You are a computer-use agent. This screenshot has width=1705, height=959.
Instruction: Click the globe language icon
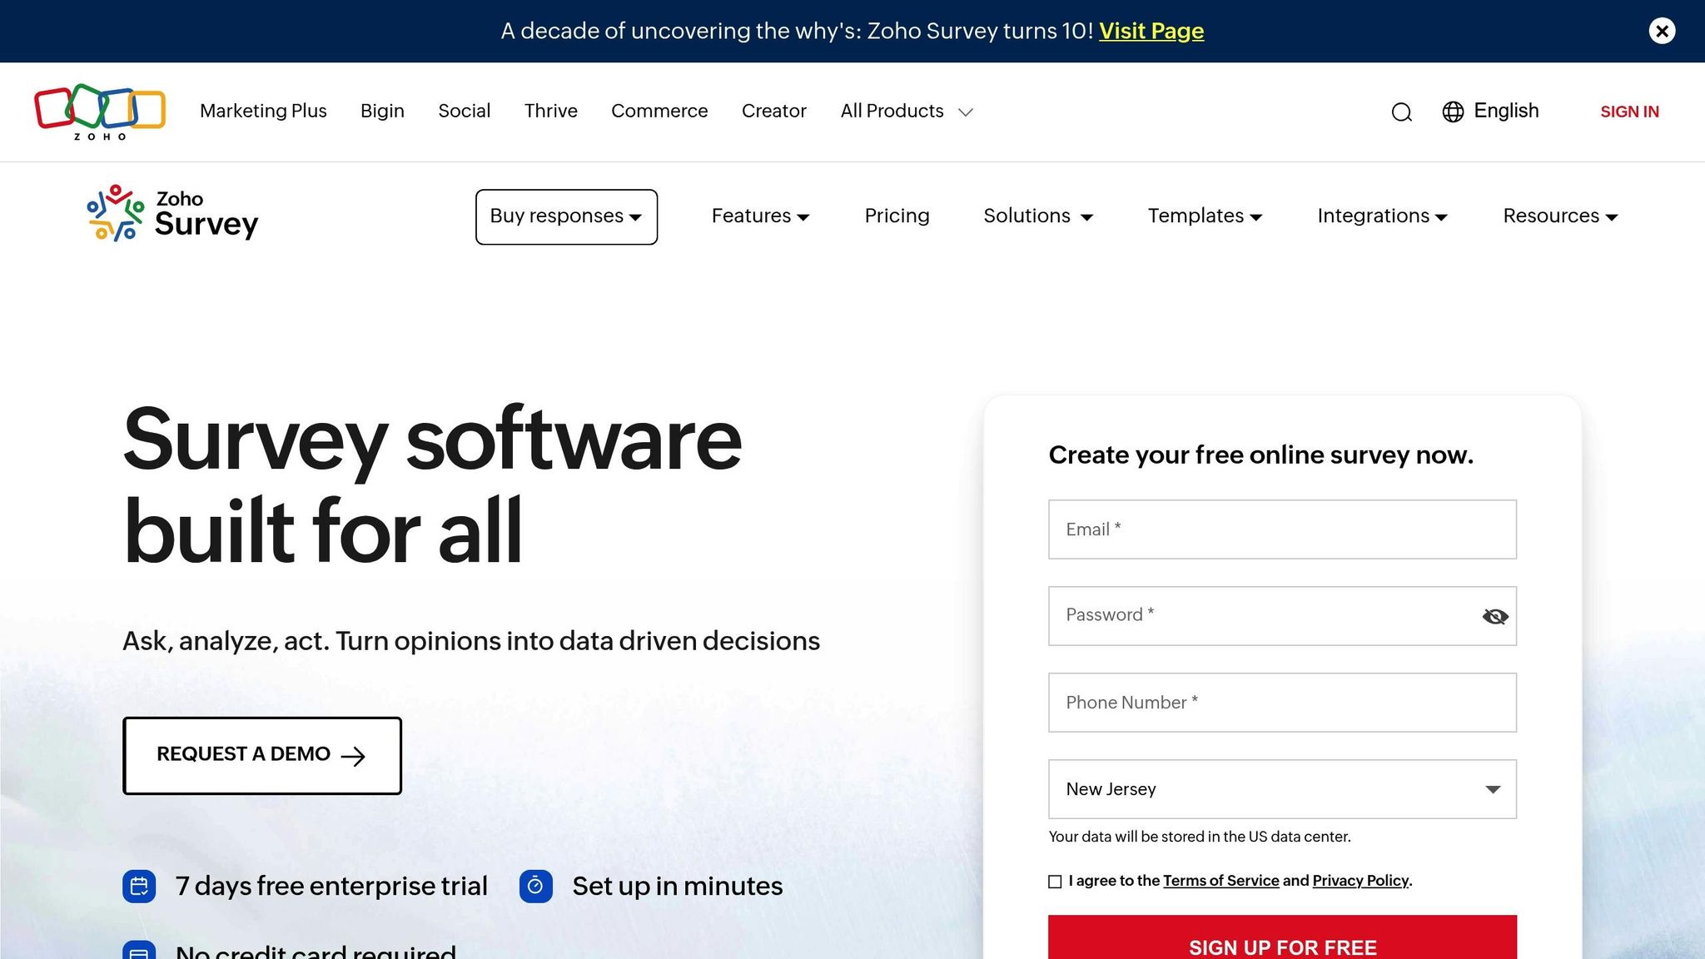[1453, 112]
